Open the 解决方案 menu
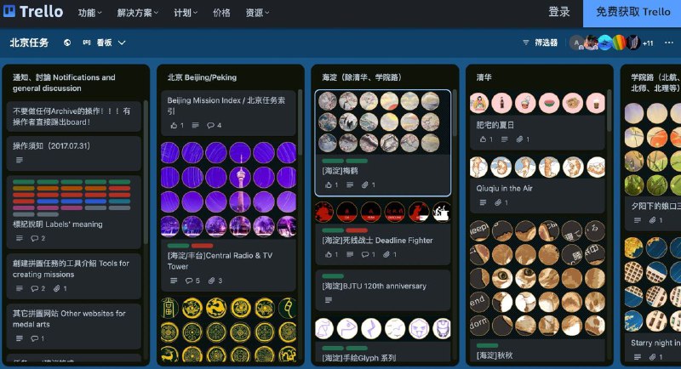This screenshot has width=681, height=369. (x=138, y=13)
